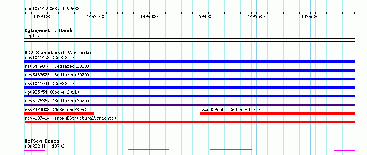The height and width of the screenshot is (155, 367).
Task: Click ruler position 1499300
Action: tap(149, 17)
